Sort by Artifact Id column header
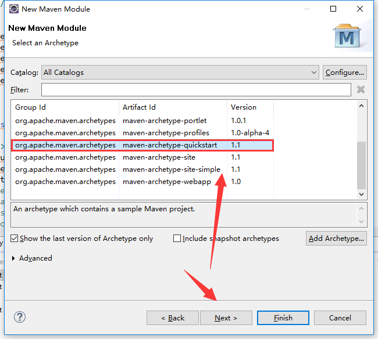This screenshot has height=339, width=378. (x=173, y=107)
